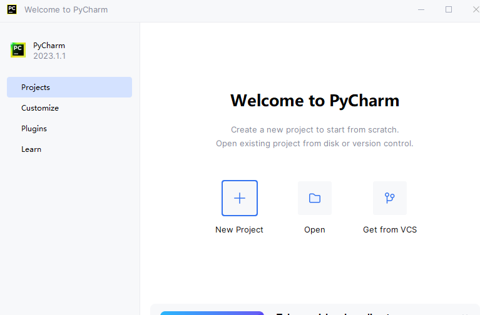Viewport: 480px width, 315px height.
Task: Close the Welcome to PyCharm window
Action: coord(476,9)
